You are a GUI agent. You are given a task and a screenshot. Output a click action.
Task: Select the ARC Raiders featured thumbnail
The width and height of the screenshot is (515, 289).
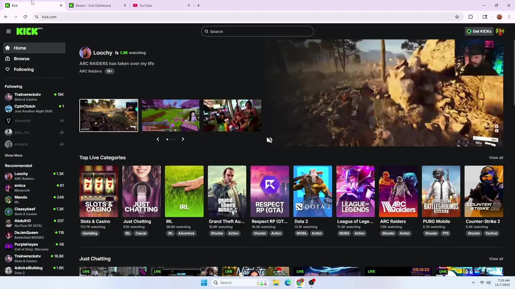109,116
